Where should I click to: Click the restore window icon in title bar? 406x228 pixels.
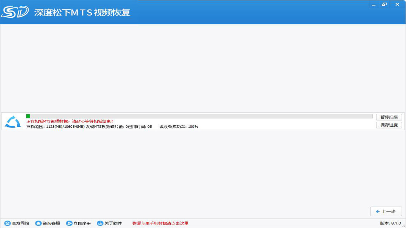[385, 4]
